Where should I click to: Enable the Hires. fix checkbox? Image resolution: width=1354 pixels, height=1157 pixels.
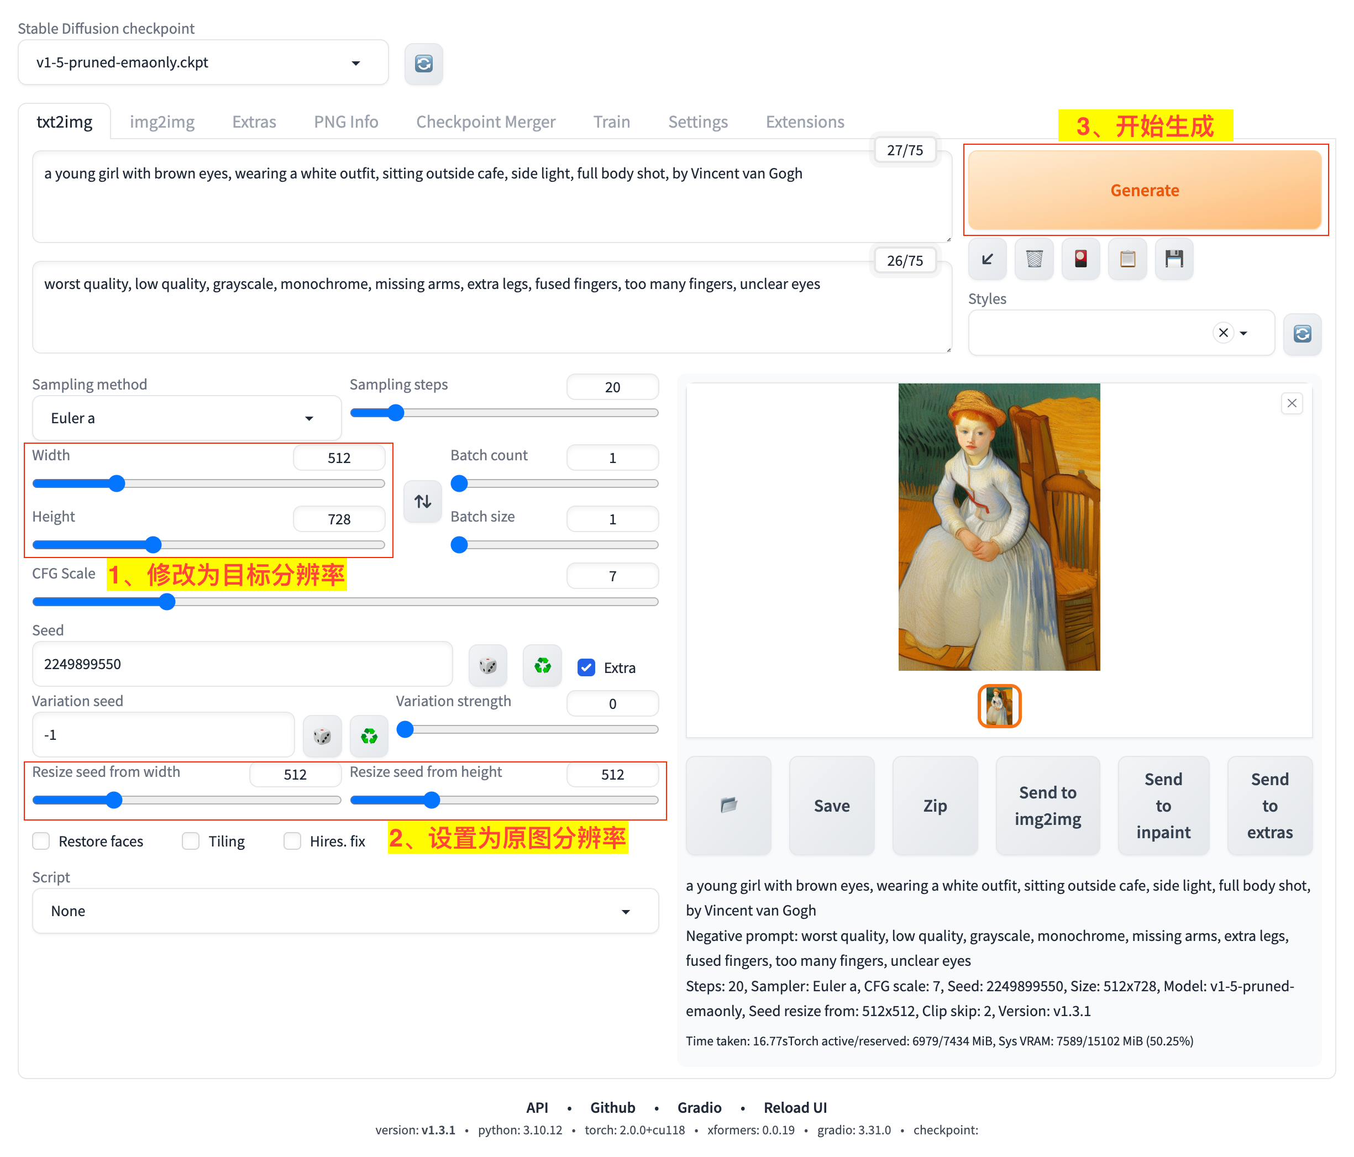[x=292, y=841]
